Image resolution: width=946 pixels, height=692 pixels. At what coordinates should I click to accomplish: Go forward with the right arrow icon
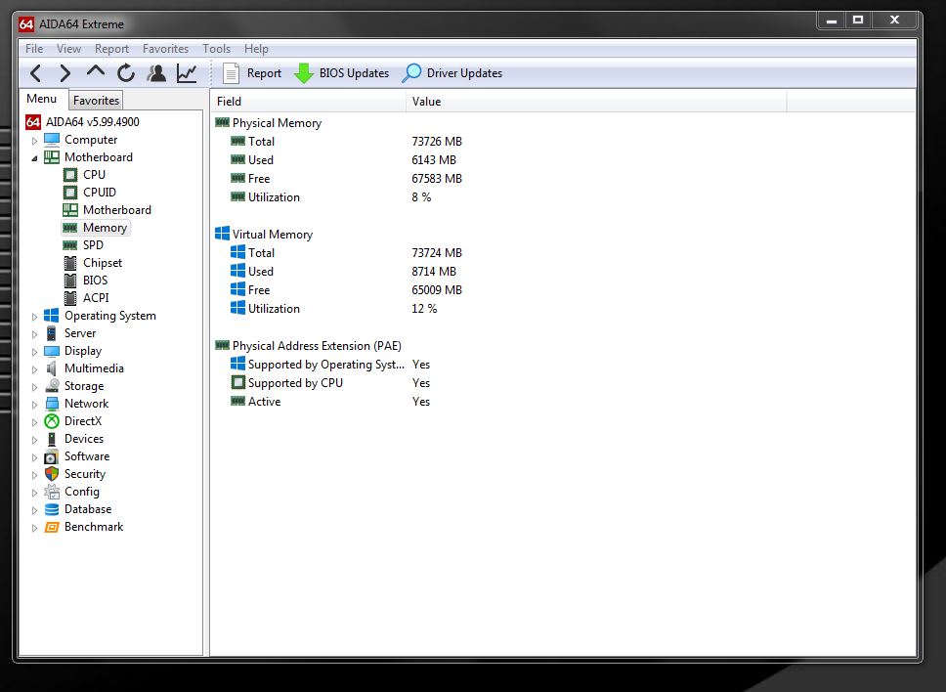tap(65, 73)
